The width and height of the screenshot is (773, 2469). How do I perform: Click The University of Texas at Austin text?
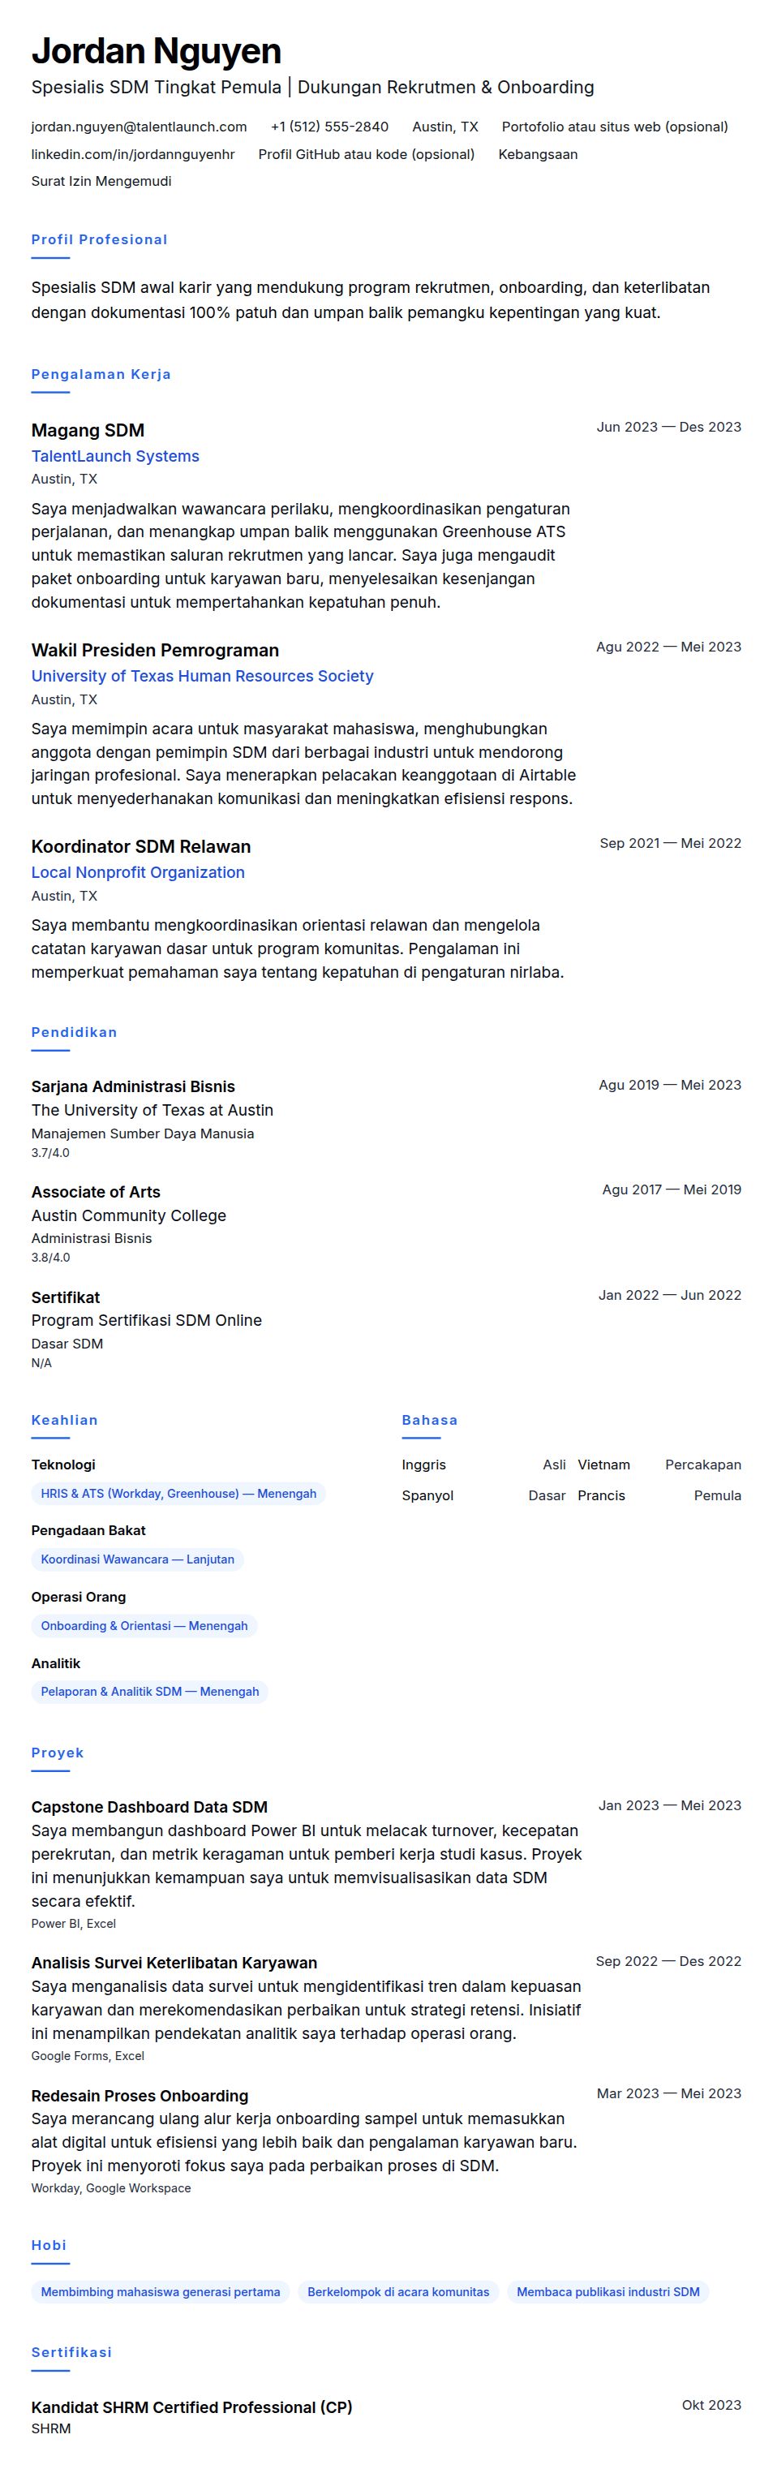coord(152,1110)
